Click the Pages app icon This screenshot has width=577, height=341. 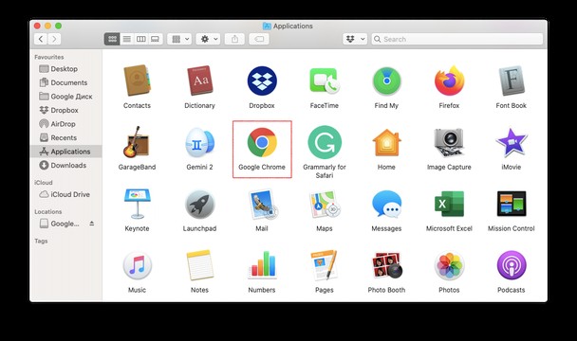point(325,265)
